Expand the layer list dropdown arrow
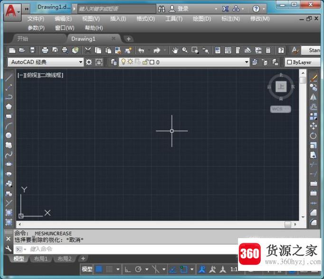Screen dimensions: 324x279 [247, 62]
